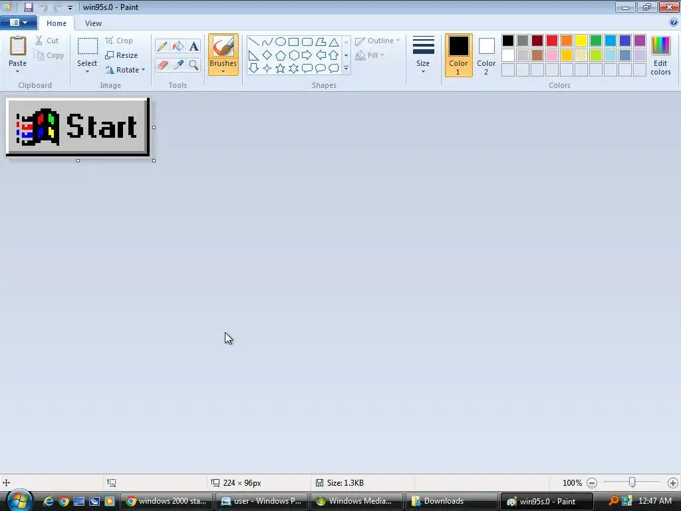Select the Text tool
Image resolution: width=681 pixels, height=511 pixels.
tap(194, 46)
